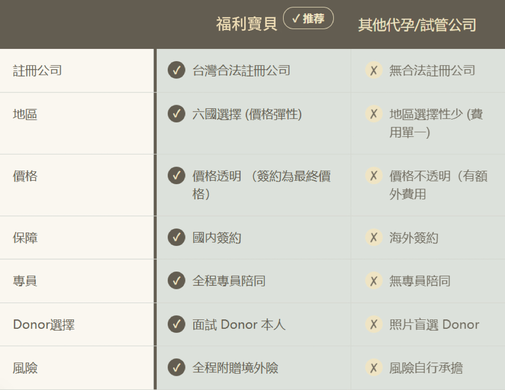Click the 推薦 recommended badge
This screenshot has height=390, width=505.
click(308, 19)
